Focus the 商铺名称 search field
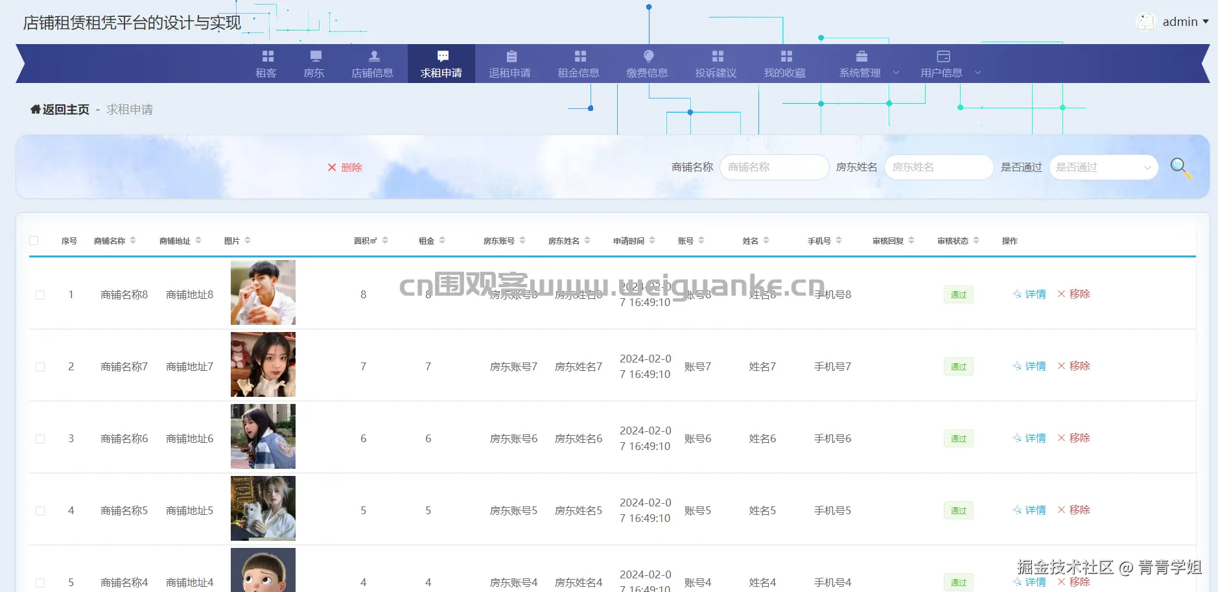 tap(774, 167)
